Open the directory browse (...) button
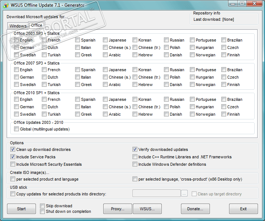Screen dimensions: 265x221 coord(184,194)
